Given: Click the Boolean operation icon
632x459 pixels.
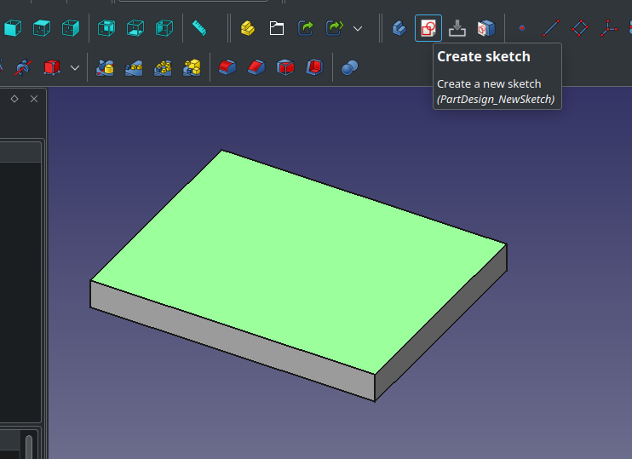Looking at the screenshot, I should [x=349, y=66].
